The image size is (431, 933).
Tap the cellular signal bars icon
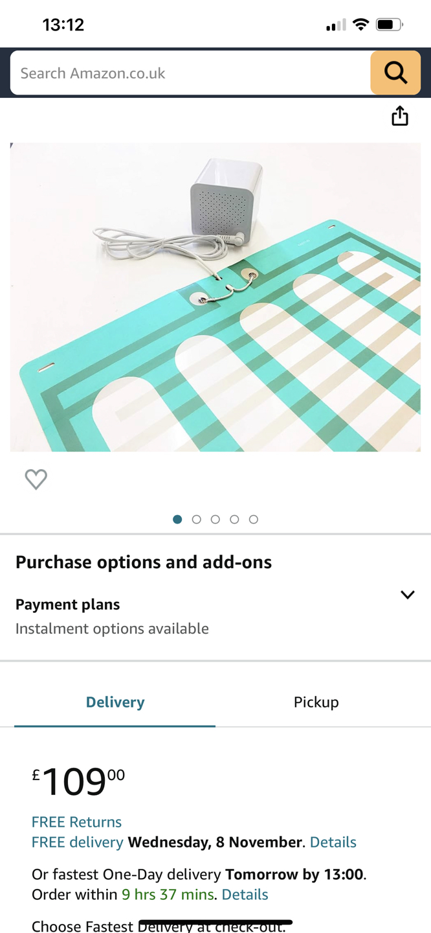click(336, 25)
